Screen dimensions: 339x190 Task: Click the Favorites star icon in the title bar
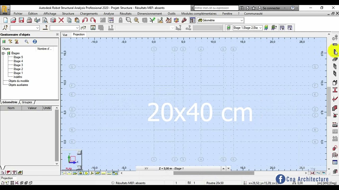[x=253, y=8]
